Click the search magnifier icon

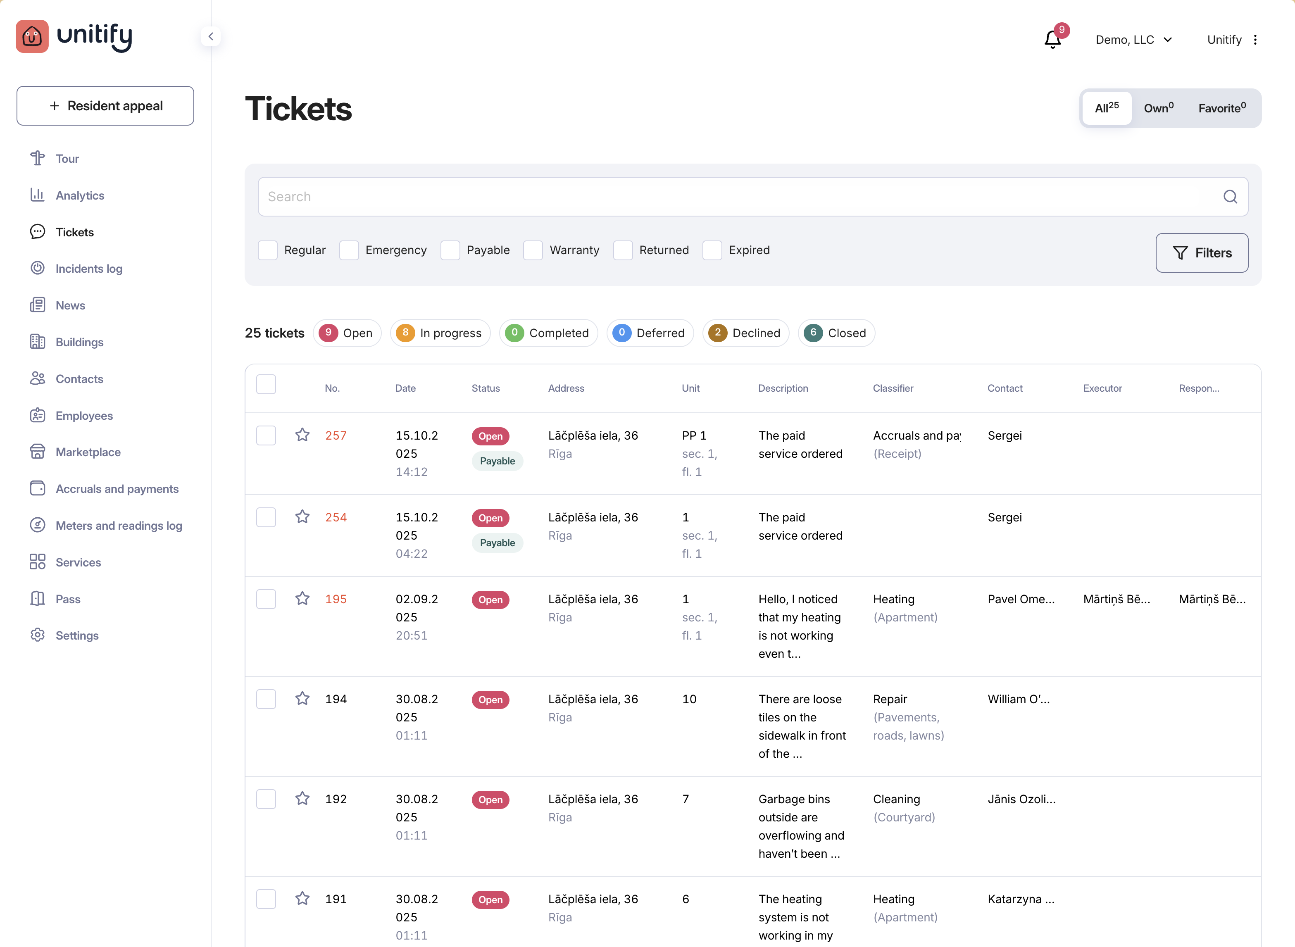(1230, 197)
